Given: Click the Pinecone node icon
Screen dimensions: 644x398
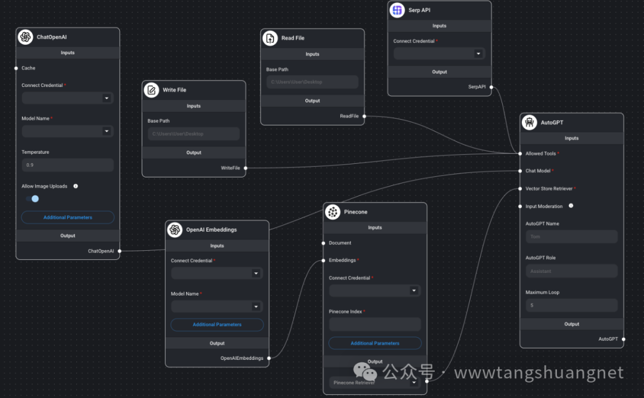Looking at the screenshot, I should click(x=333, y=212).
